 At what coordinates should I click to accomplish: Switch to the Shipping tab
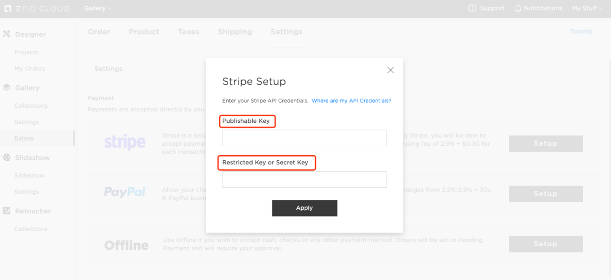pos(234,32)
